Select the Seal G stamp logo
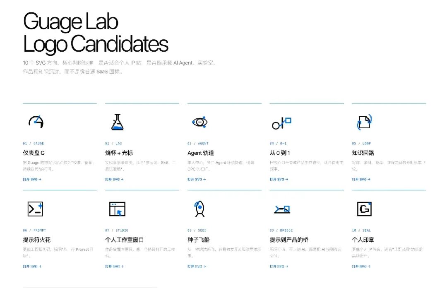This screenshot has height=293, width=447. [x=364, y=209]
